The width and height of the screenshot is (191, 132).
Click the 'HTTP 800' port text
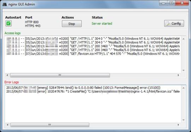coord(32,22)
